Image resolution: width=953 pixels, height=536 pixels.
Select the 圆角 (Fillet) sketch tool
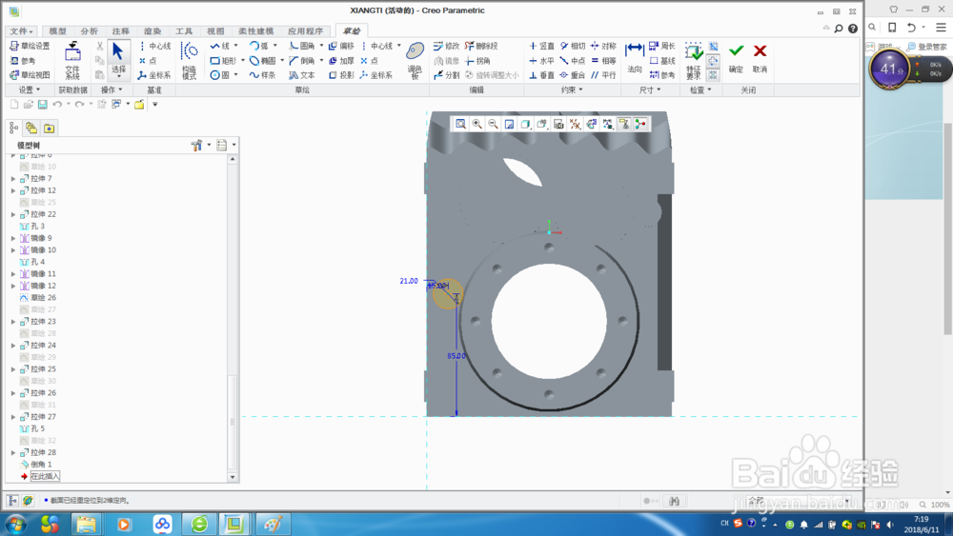coord(302,46)
